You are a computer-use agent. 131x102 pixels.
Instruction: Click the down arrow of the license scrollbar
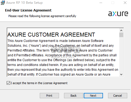pos(121,74)
